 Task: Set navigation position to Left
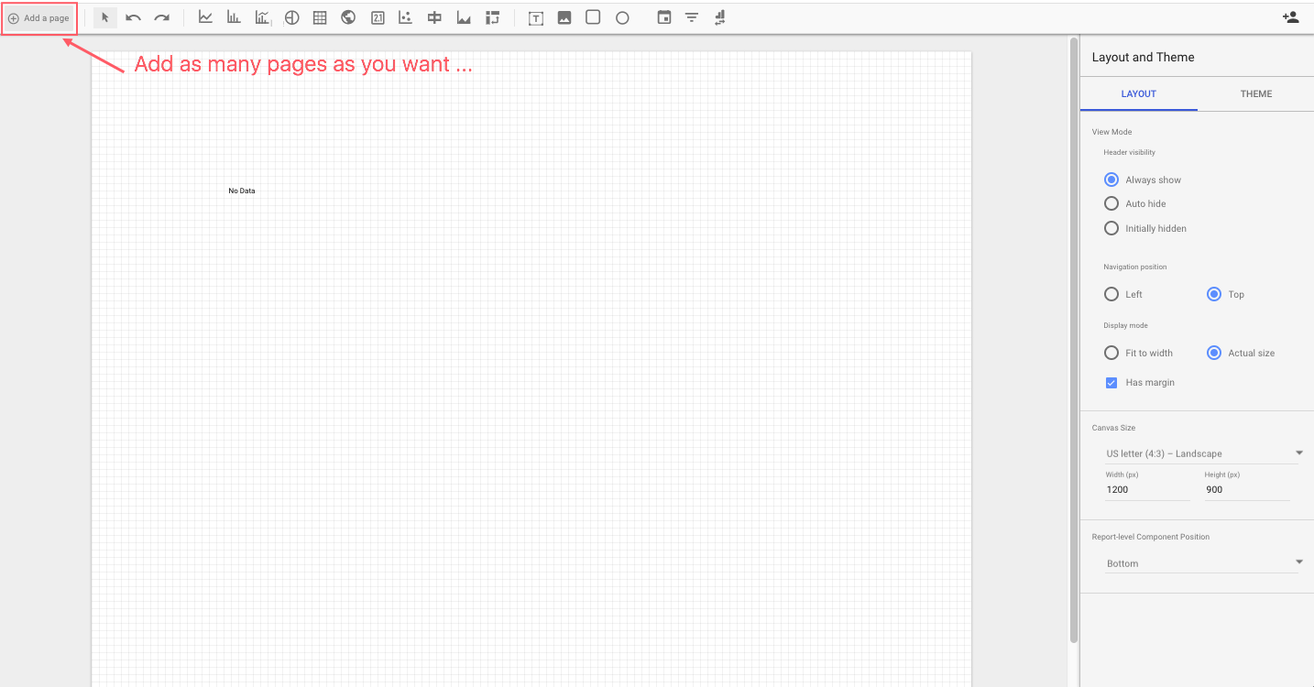[1111, 294]
